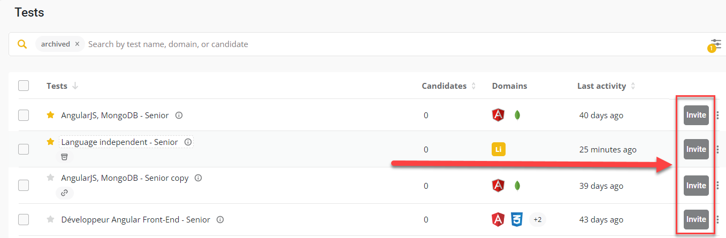Click link icon under AngularJS MongoDB copy

[x=64, y=193]
